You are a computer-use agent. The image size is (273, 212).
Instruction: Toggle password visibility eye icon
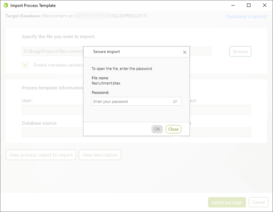(175, 101)
